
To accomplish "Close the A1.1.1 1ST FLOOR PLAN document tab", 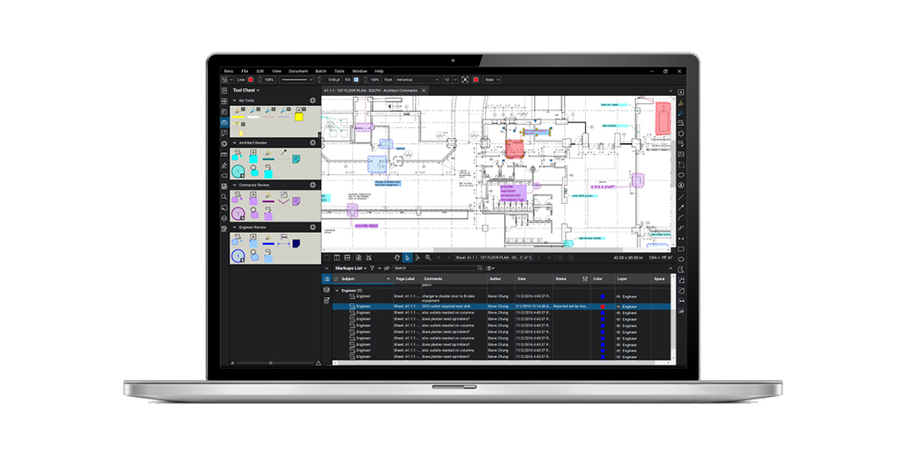I will [424, 91].
